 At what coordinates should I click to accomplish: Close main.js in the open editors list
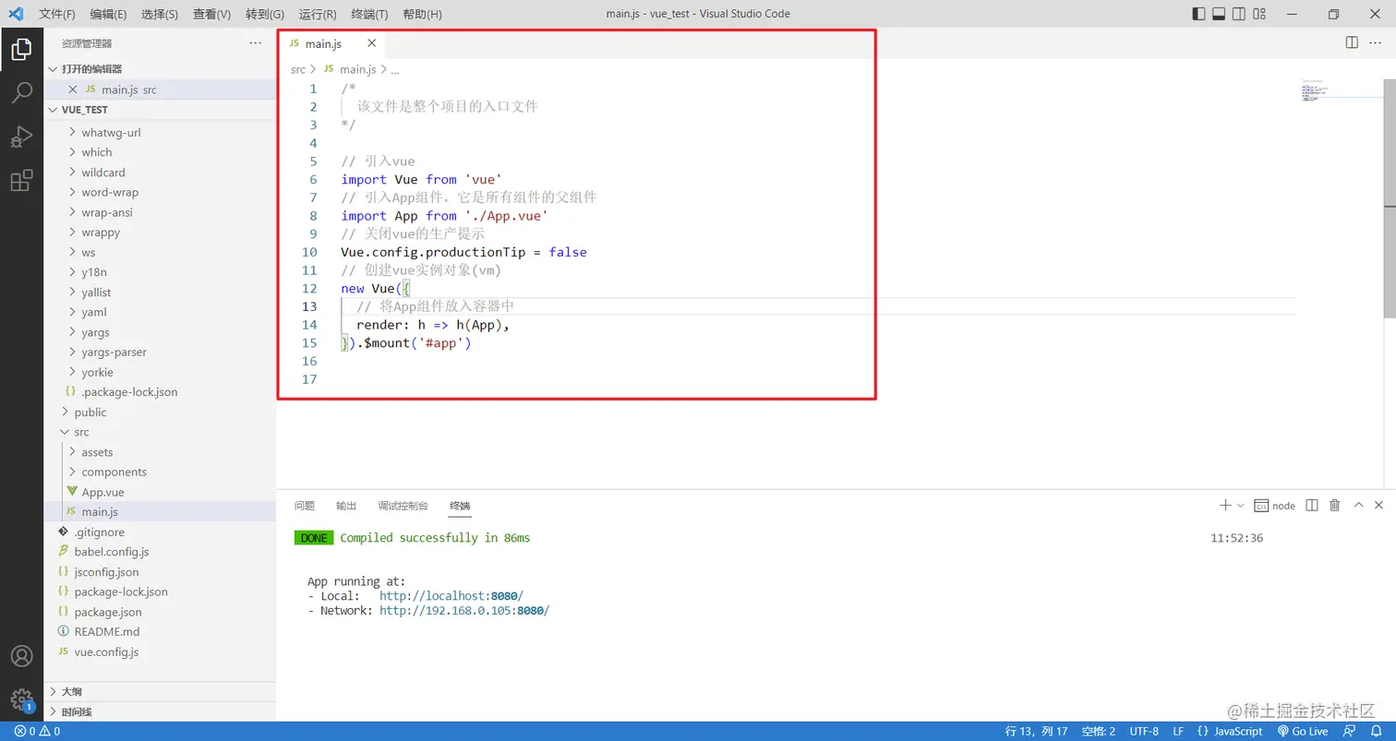click(x=73, y=90)
